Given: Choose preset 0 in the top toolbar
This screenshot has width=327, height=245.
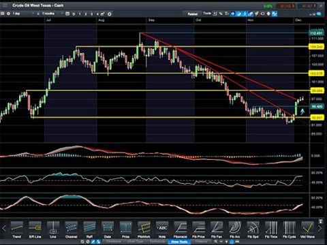Looking at the screenshot, I should (x=74, y=14).
